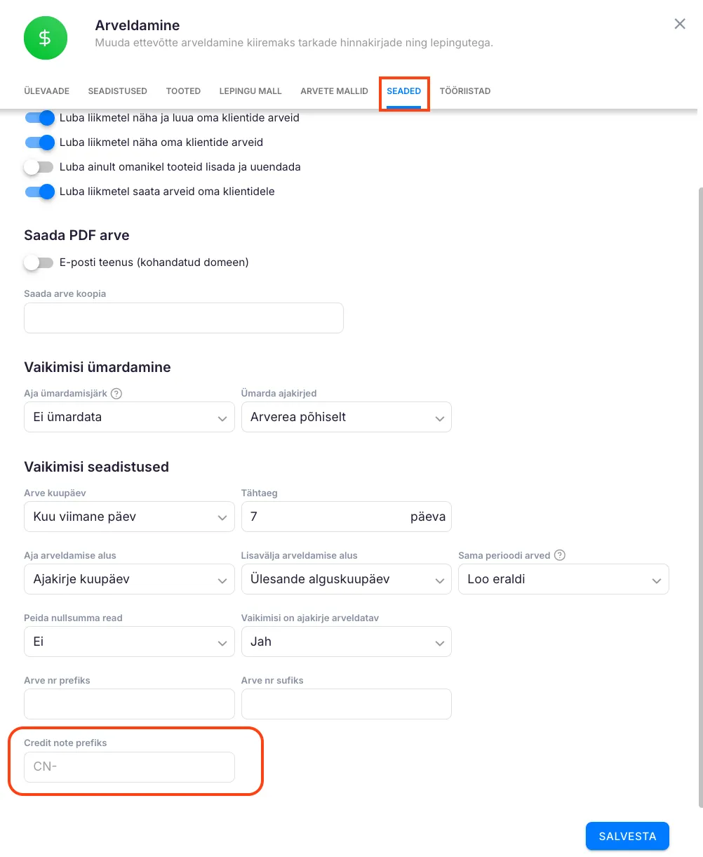Open the Arvete mallid tab
This screenshot has width=703, height=857.
pyautogui.click(x=334, y=91)
